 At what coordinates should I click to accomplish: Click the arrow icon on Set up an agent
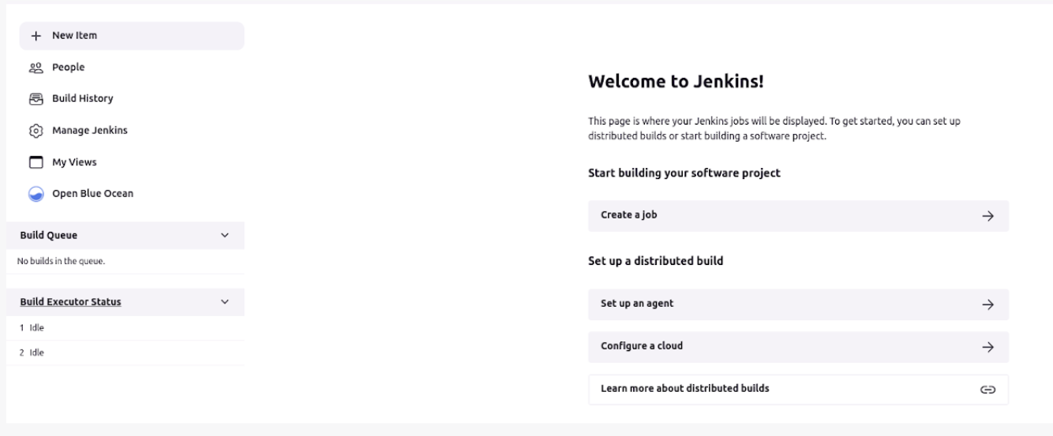(x=987, y=304)
